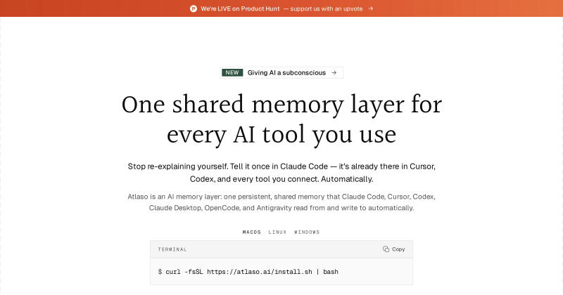The width and height of the screenshot is (563, 295).
Task: Click the green NEW badge
Action: pos(232,72)
